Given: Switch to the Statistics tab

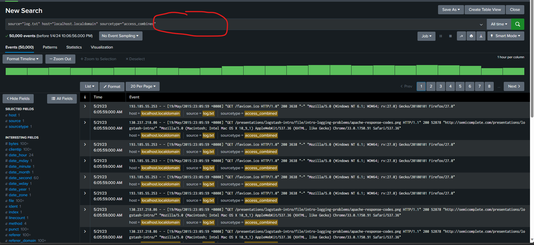Looking at the screenshot, I should pos(74,47).
